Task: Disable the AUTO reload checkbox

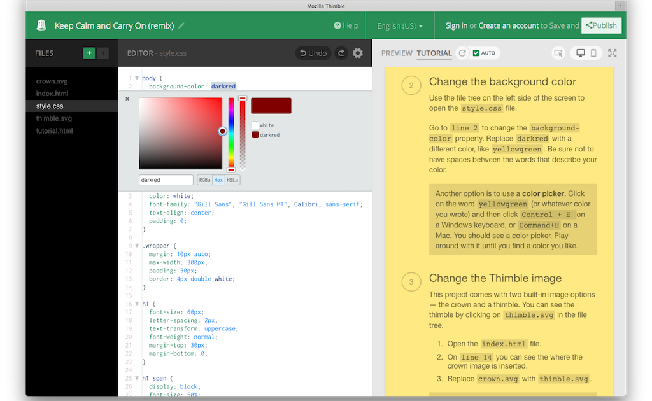Action: pos(476,53)
